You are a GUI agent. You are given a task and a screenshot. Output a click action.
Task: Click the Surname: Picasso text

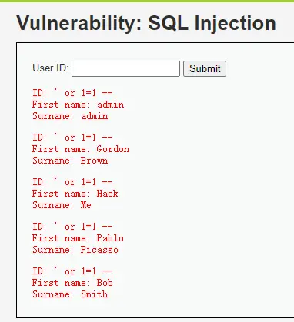75,250
